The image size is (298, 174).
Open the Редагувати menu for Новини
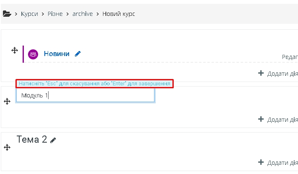[290, 57]
